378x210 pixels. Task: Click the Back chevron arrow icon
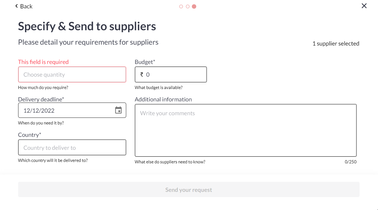16,6
